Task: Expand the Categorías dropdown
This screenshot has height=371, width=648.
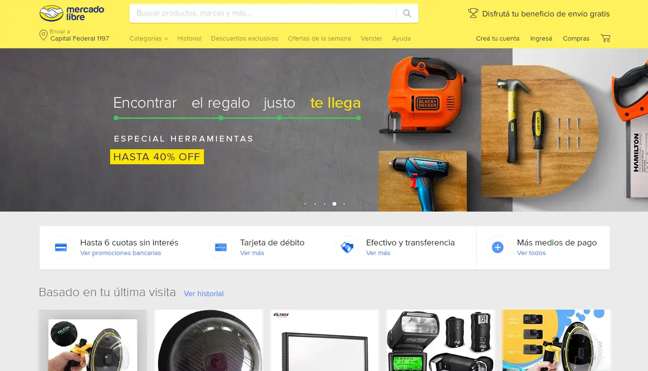Action: pos(149,39)
